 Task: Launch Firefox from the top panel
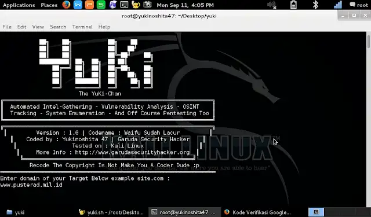coord(66,5)
